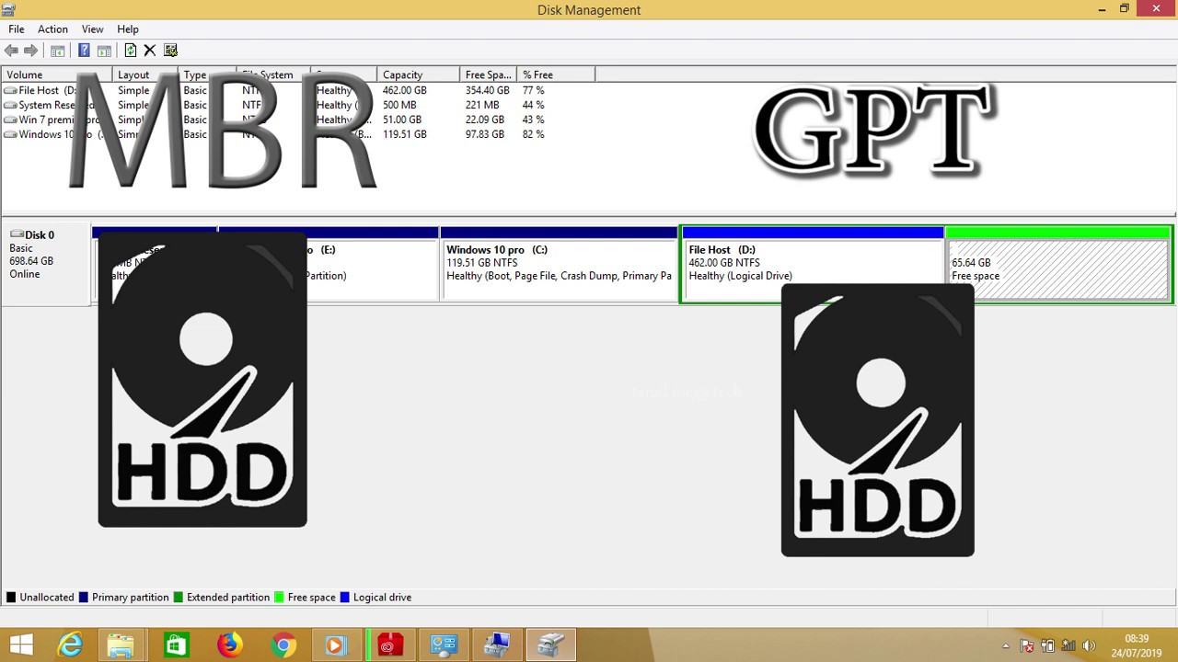Select the Disk 0 Basic label panel
1178x662 pixels.
pos(46,263)
